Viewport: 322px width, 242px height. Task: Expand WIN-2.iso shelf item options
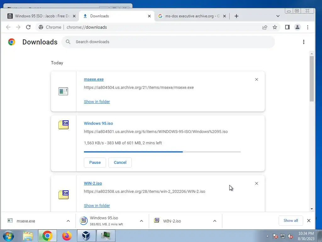(214, 221)
